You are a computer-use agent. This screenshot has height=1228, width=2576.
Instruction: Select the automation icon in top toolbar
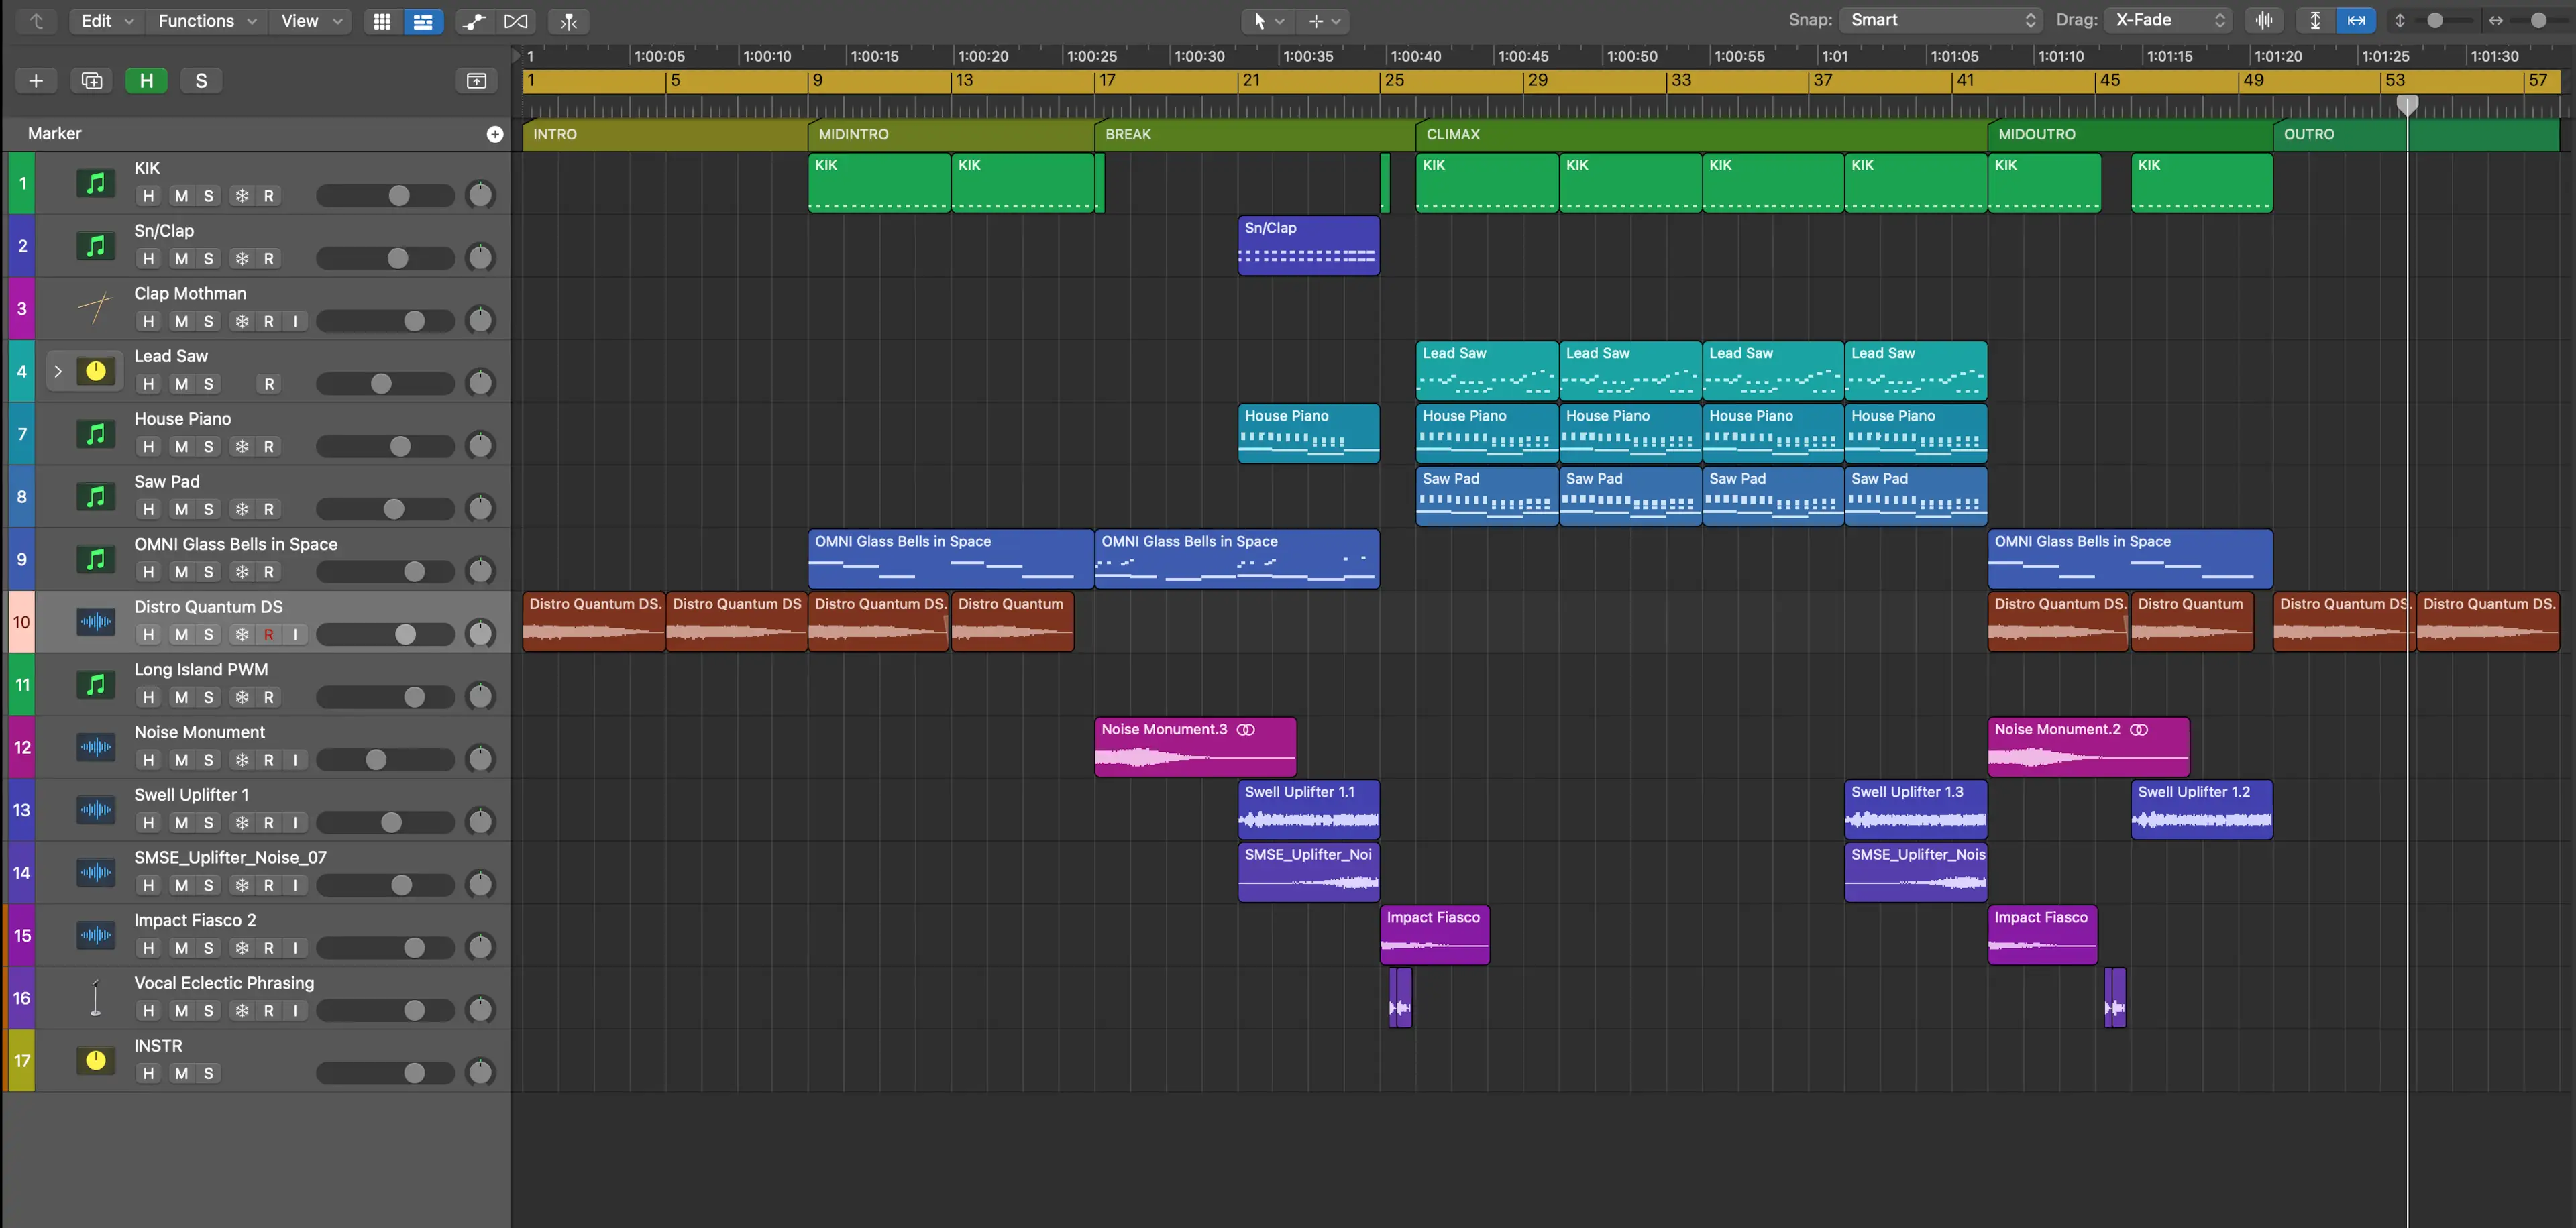(x=476, y=19)
